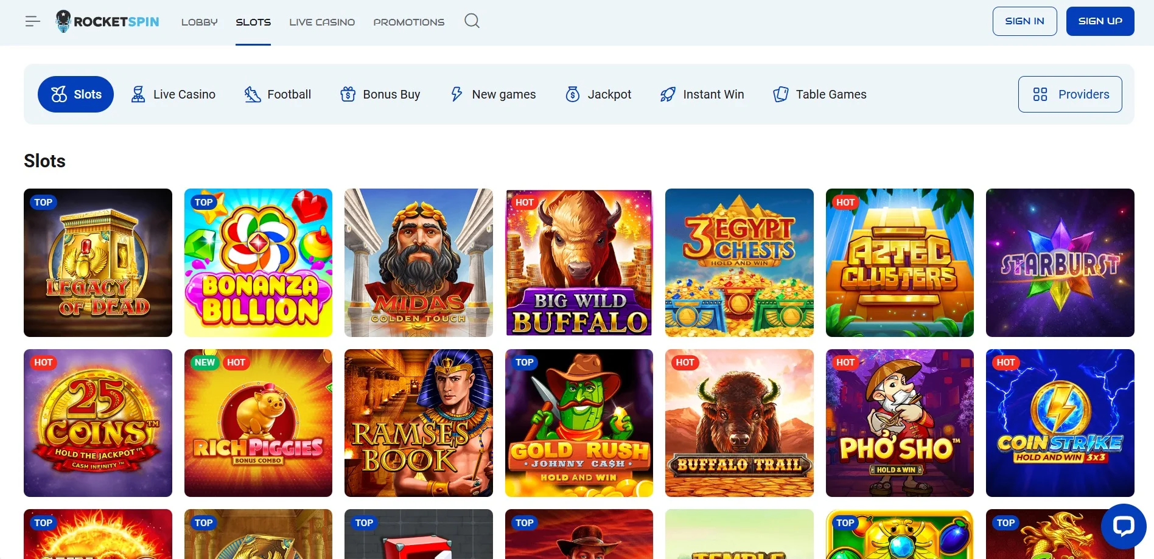The image size is (1154, 559).
Task: Click the Providers grid icon
Action: [x=1040, y=94]
